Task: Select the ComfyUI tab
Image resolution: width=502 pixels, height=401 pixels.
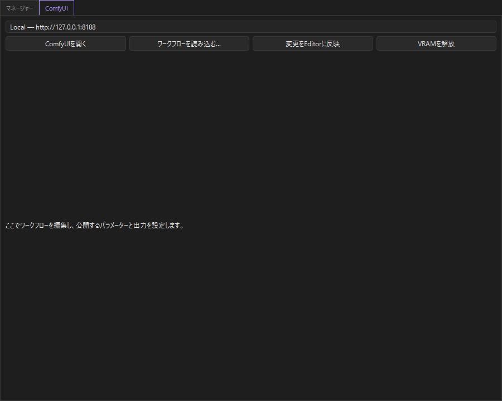Action: click(x=56, y=8)
